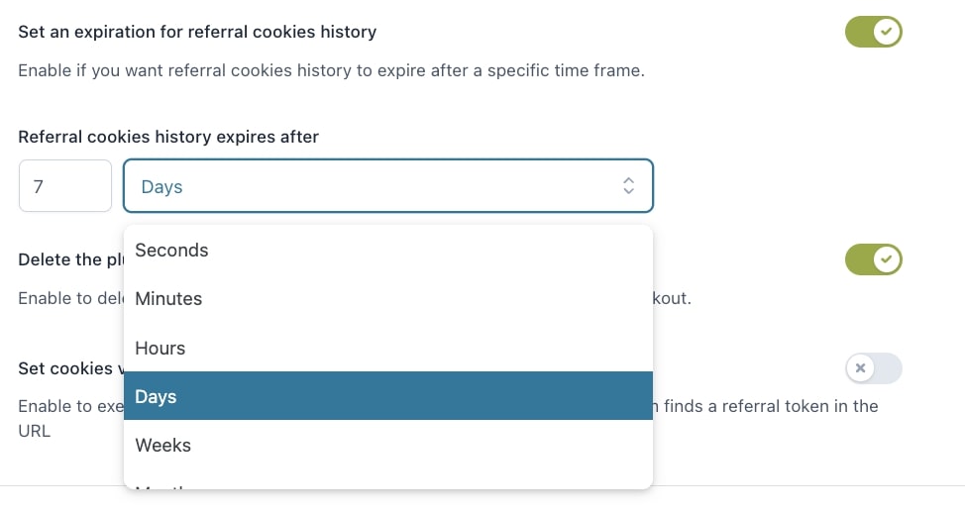
Task: Collapse the Days time-unit select box
Action: [x=387, y=186]
